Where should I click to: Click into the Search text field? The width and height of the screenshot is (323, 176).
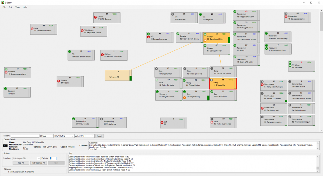(x=25, y=136)
